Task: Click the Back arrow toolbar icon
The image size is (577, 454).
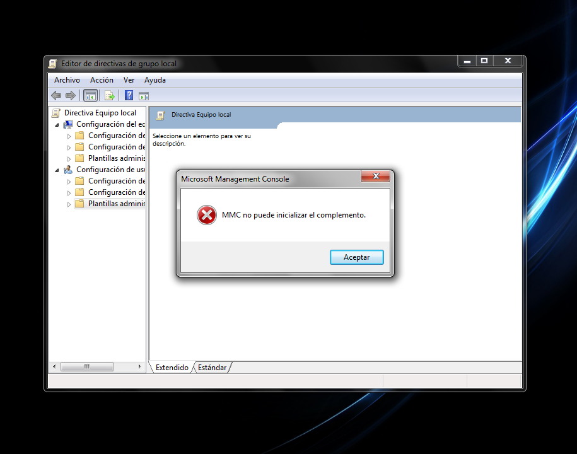Action: (x=56, y=96)
